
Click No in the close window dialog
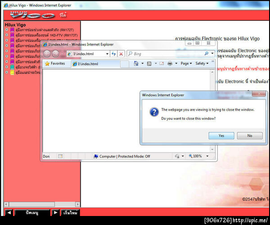point(250,135)
